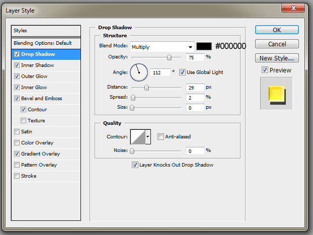Click the Angle value field
The image size is (313, 235).
pos(161,72)
